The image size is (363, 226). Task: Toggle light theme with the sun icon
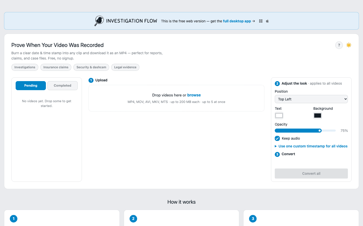click(349, 45)
